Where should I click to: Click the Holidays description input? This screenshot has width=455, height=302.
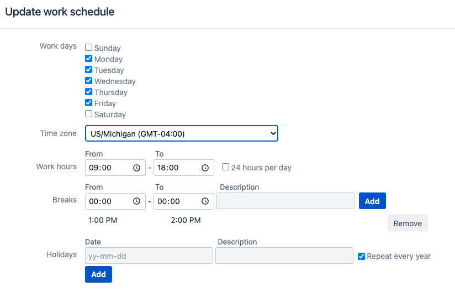[x=284, y=256]
